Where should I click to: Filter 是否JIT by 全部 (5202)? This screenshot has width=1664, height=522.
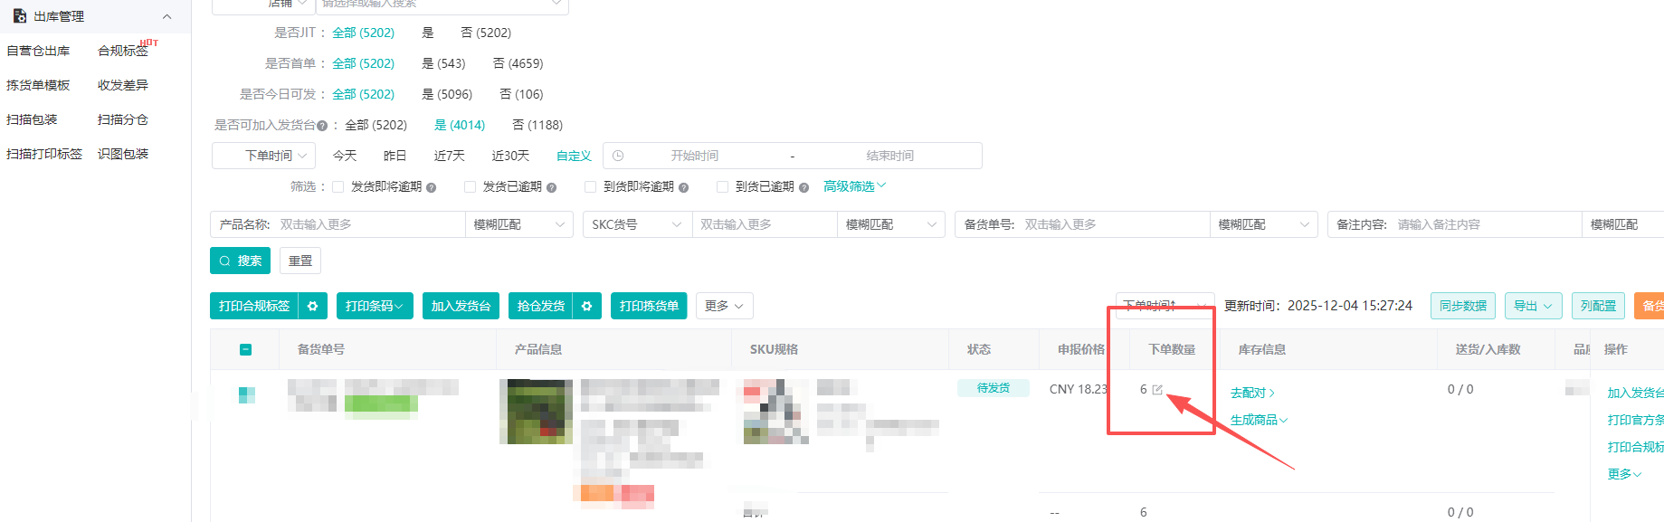coord(363,33)
